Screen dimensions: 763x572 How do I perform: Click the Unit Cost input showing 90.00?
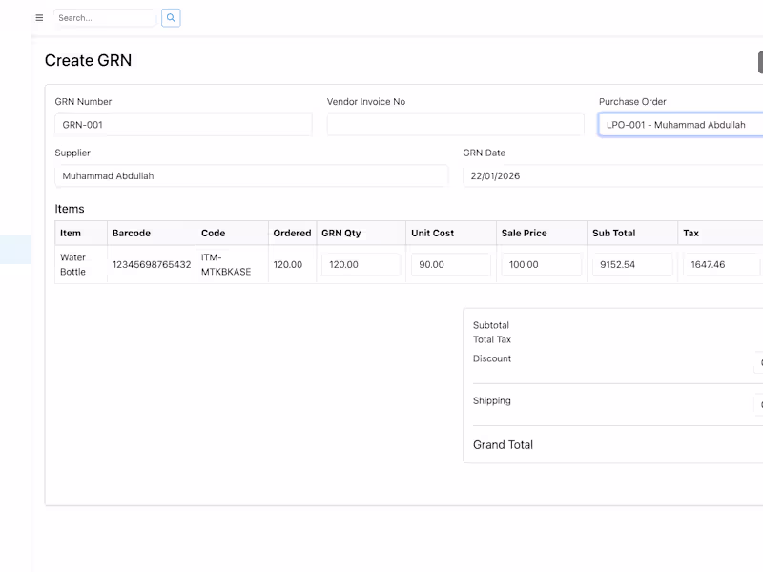(x=450, y=265)
